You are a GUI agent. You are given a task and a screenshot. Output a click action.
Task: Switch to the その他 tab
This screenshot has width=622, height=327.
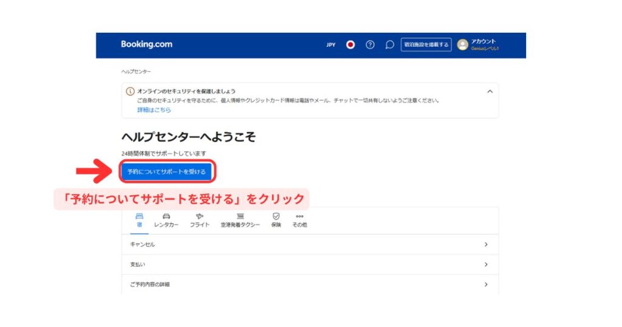point(299,221)
